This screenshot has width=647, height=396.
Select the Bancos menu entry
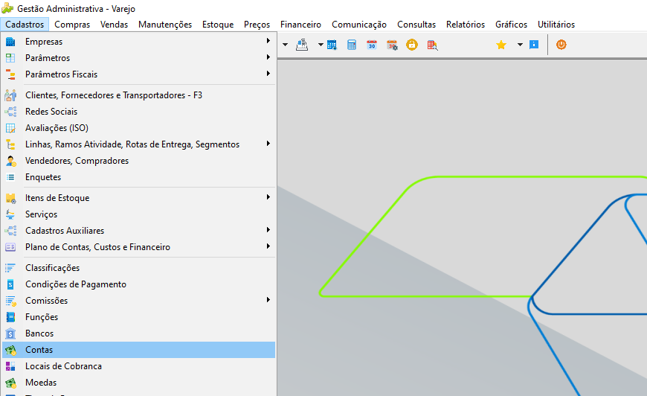click(138, 333)
